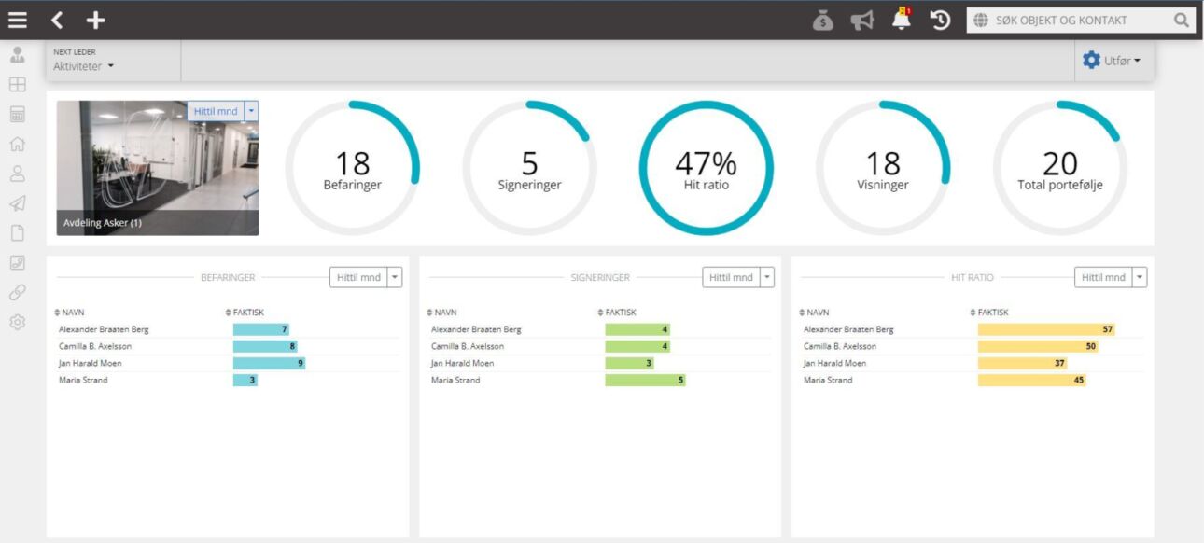
Task: Expand period arrow on office photo
Action: pyautogui.click(x=251, y=111)
